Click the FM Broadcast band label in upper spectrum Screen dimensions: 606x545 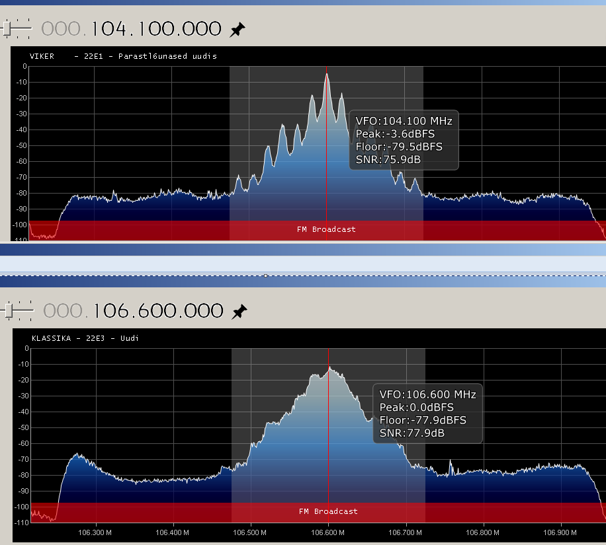click(327, 229)
